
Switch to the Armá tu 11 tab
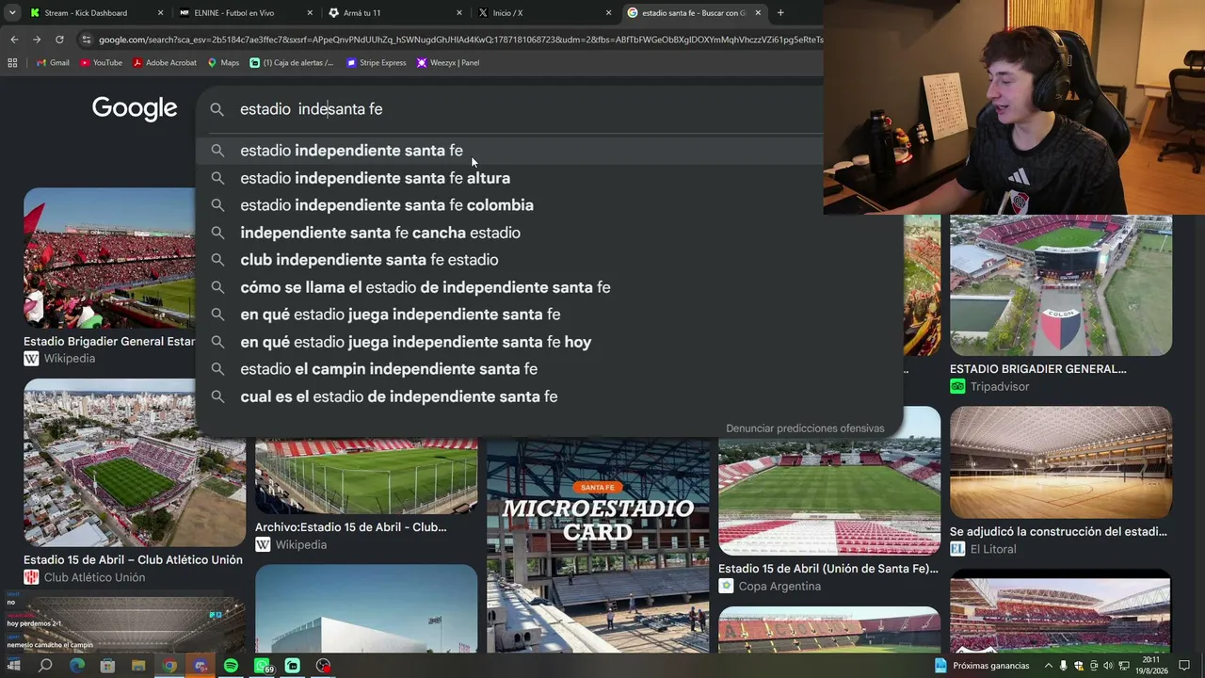tap(394, 13)
